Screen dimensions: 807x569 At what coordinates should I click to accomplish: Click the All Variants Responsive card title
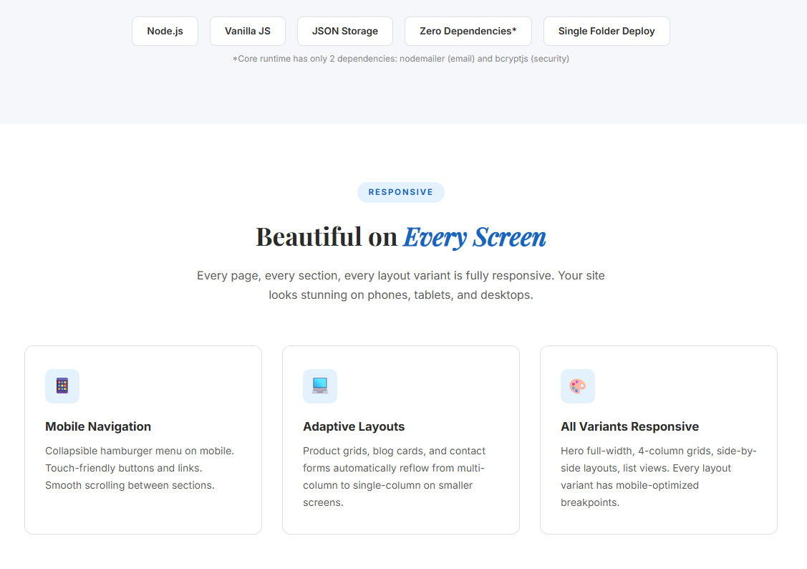coord(629,426)
